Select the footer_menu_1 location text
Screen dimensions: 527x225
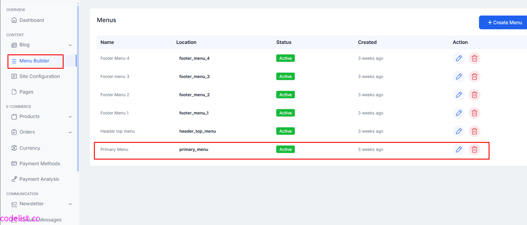194,113
